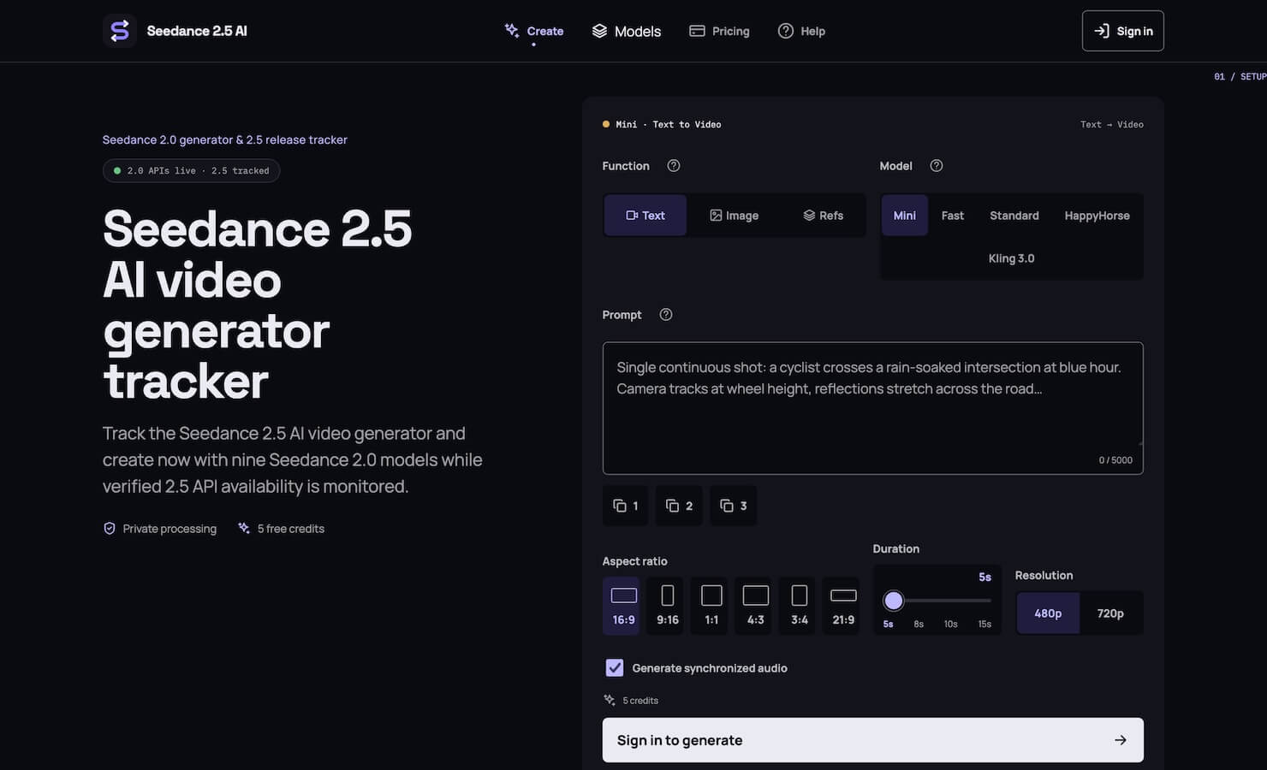Screen dimensions: 1267x770
Task: Click the 8s mark on Duration slider
Action: coord(919,625)
